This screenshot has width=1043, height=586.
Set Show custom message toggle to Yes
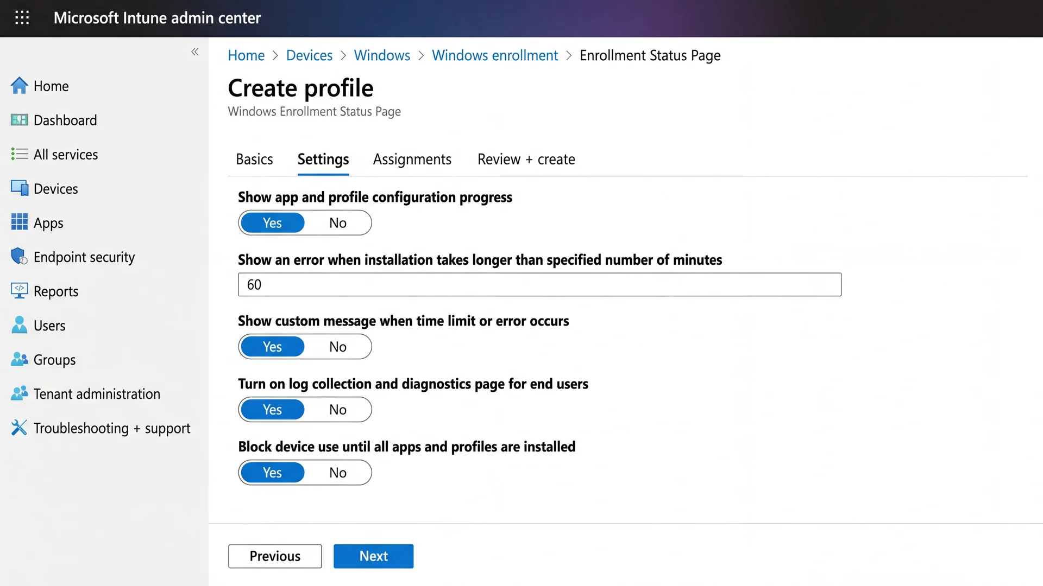[272, 346]
